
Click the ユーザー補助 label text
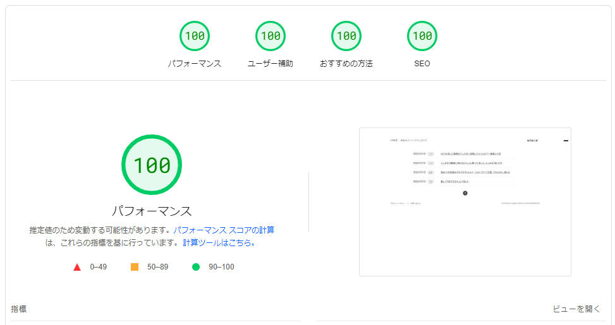[271, 64]
